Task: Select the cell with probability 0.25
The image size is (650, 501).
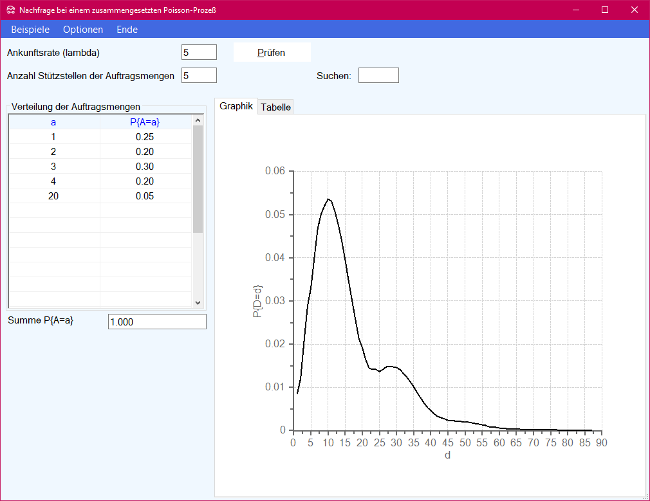Action: point(145,137)
